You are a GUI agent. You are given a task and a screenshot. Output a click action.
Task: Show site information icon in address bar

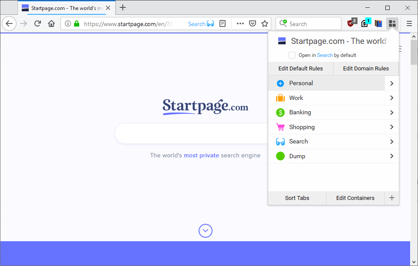coord(68,23)
